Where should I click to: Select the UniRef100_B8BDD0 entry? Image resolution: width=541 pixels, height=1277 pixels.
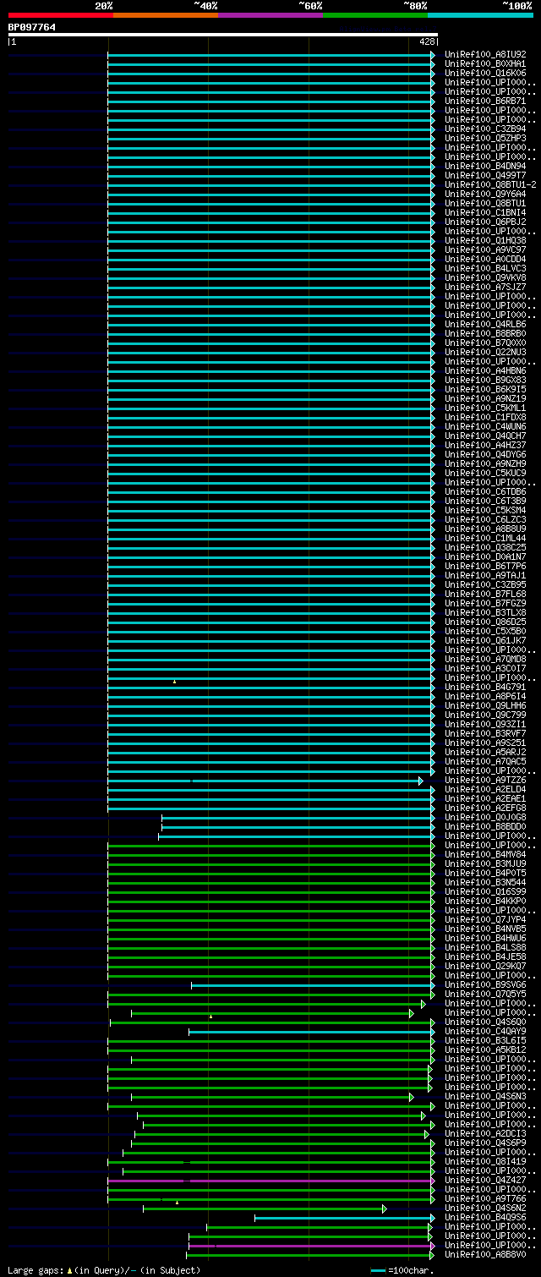pos(485,827)
